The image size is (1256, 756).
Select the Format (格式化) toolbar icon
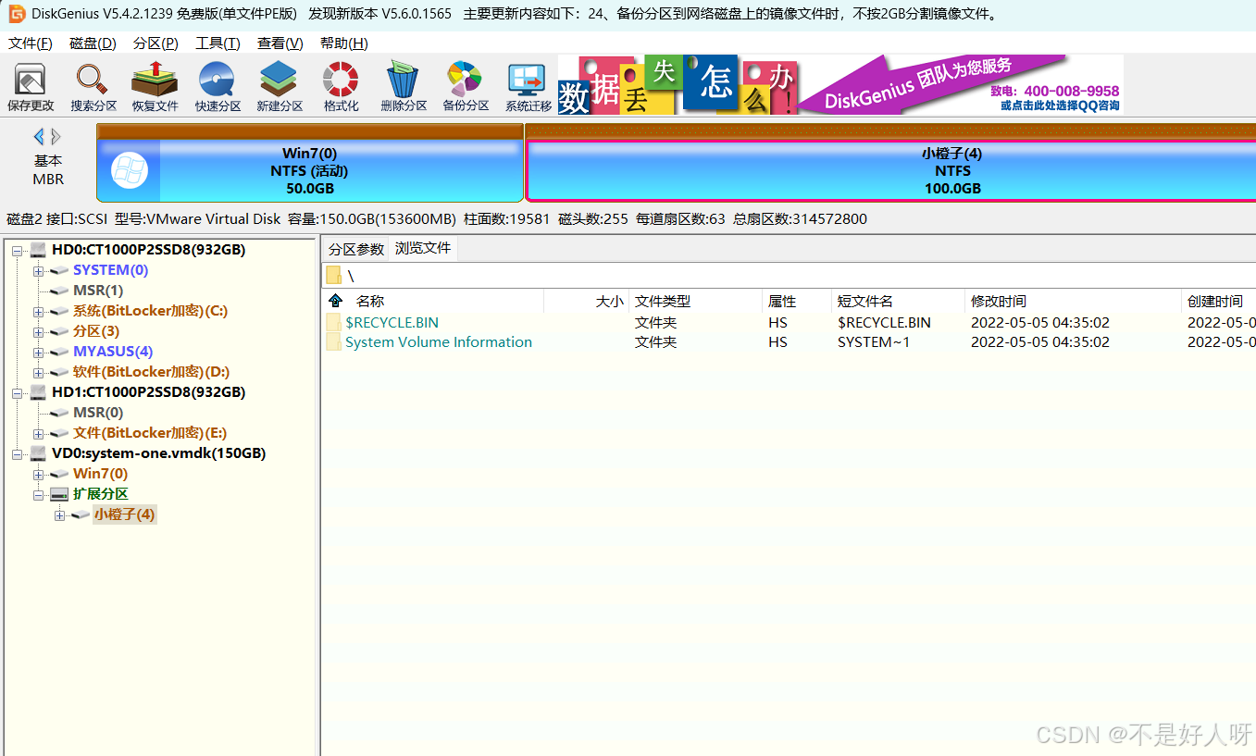point(341,87)
